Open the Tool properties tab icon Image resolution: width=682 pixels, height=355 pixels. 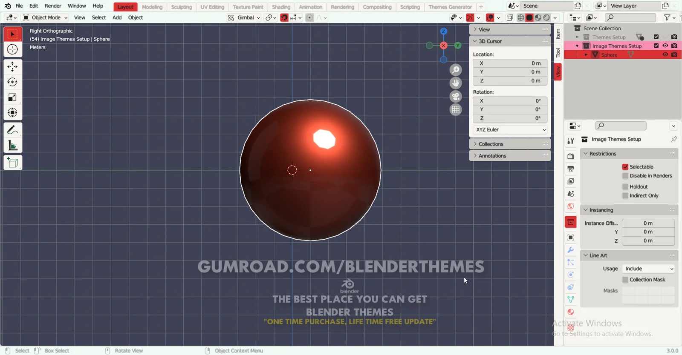(x=571, y=141)
